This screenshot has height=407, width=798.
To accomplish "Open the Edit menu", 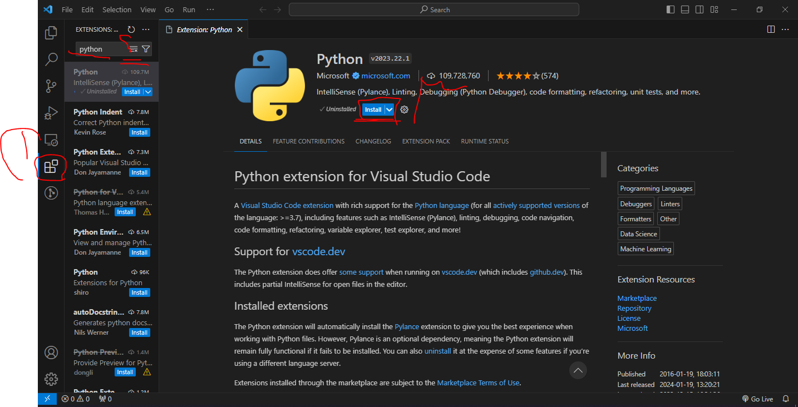I will click(x=87, y=9).
